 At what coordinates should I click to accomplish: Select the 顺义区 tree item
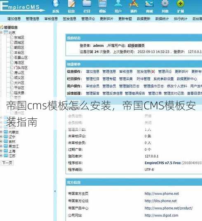click(19, 78)
